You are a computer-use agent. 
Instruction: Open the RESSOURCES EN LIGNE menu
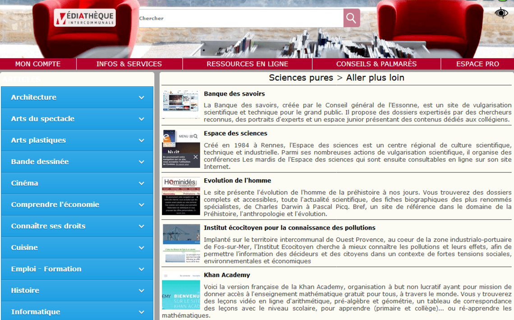tap(247, 64)
